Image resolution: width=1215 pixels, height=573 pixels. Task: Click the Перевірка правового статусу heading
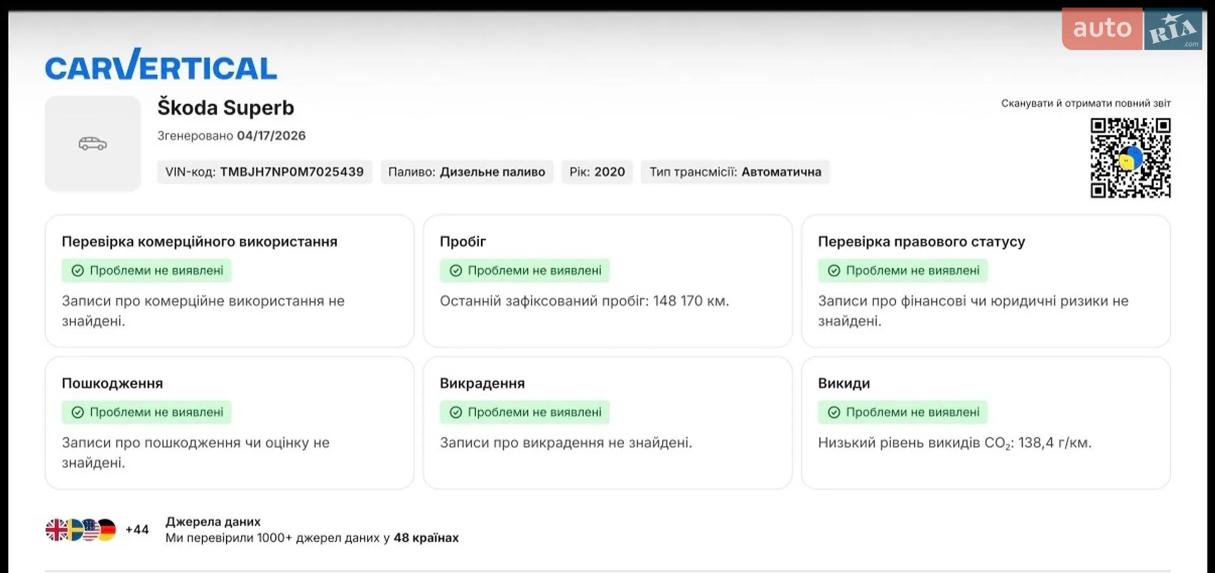pos(921,242)
